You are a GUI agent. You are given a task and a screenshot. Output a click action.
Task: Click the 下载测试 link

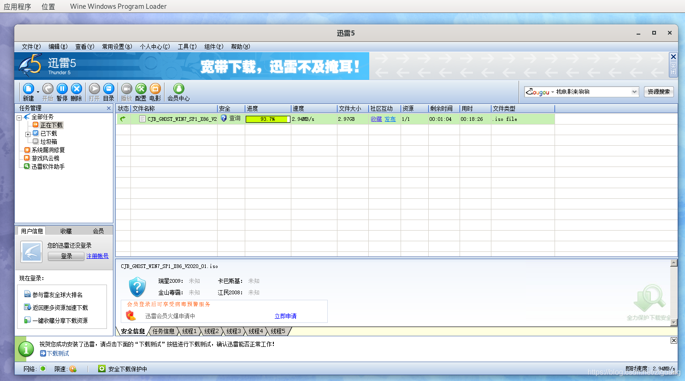(x=58, y=353)
